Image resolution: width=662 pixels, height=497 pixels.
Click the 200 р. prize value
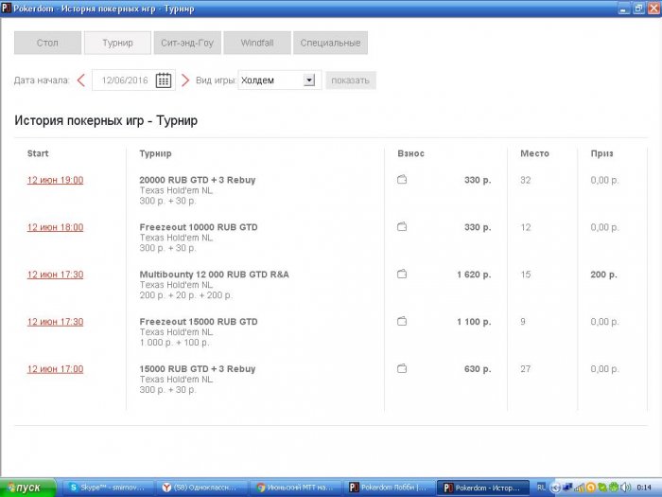(603, 275)
